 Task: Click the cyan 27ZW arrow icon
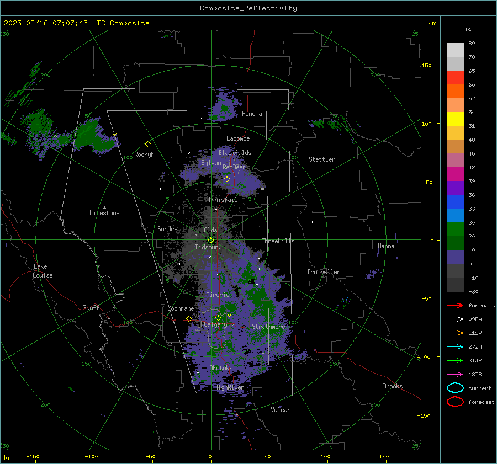(455, 347)
